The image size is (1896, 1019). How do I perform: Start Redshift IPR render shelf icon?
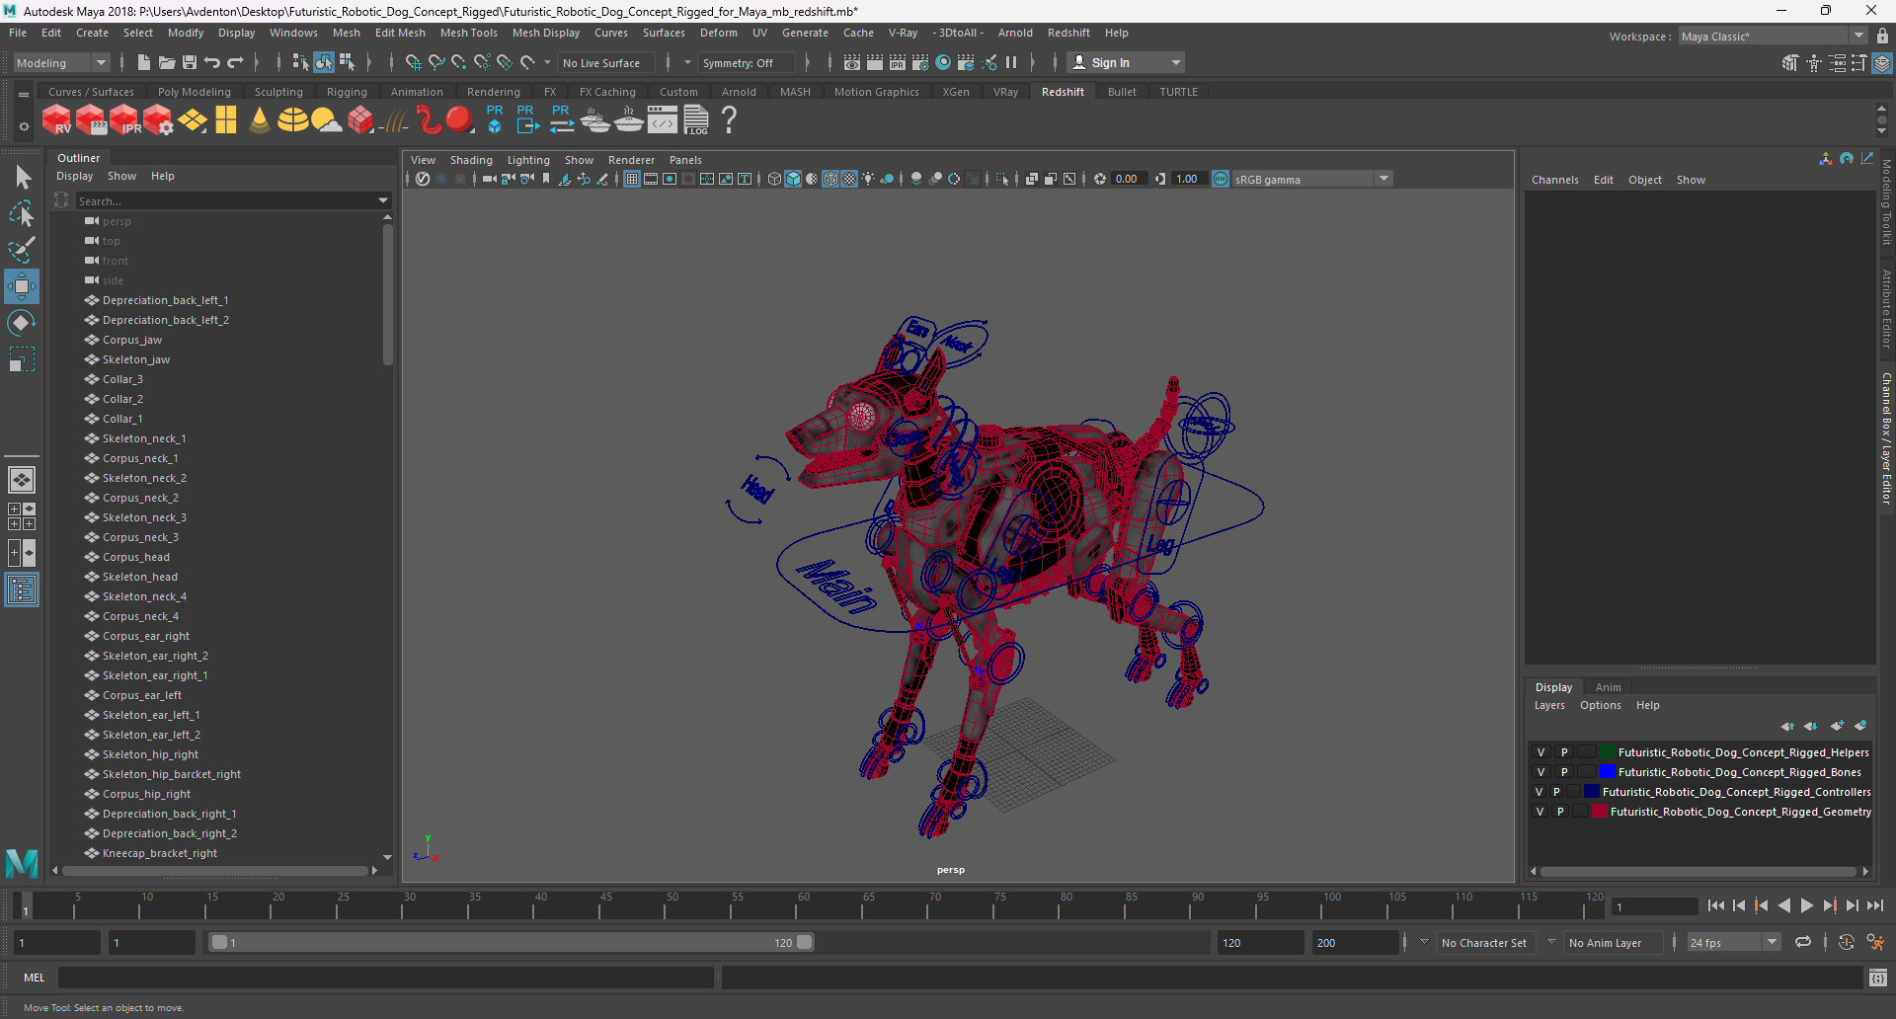click(124, 119)
